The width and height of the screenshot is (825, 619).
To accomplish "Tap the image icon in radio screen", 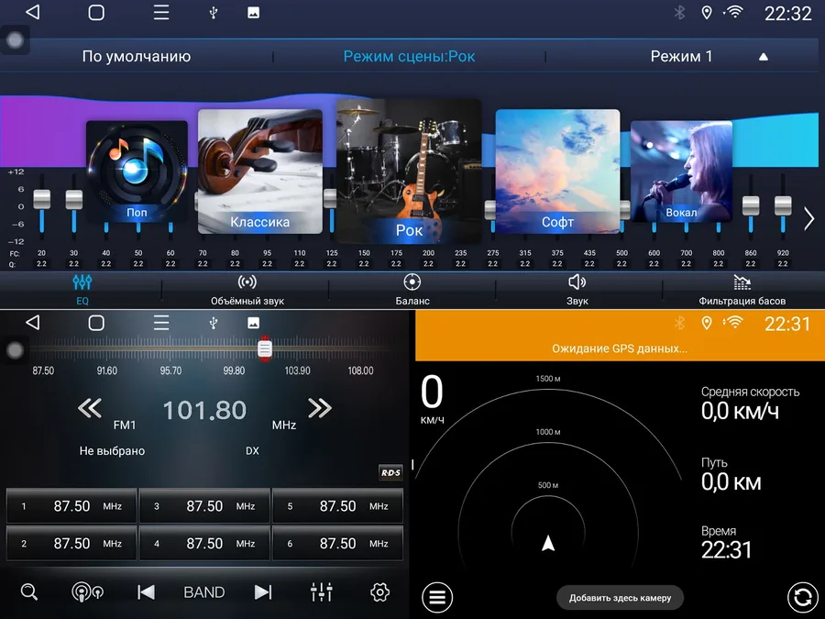I will pyautogui.click(x=253, y=323).
